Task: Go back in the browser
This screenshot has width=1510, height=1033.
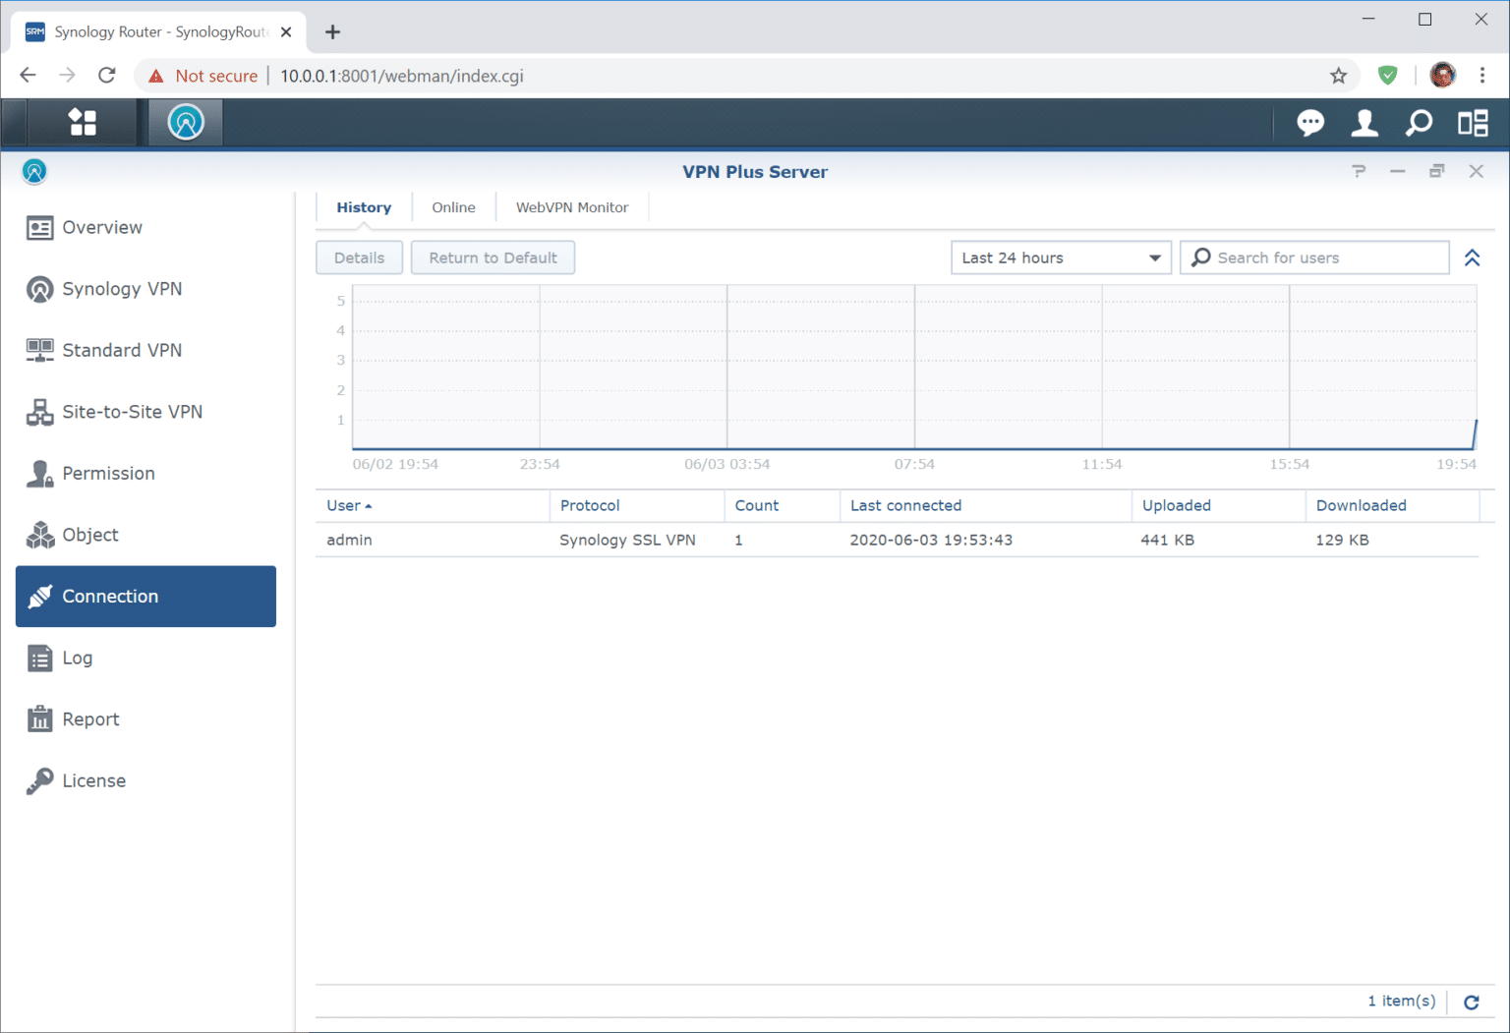Action: tap(28, 76)
